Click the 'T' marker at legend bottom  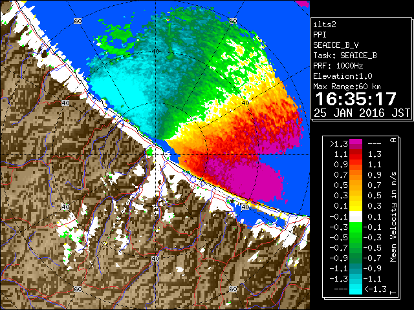[x=393, y=293]
